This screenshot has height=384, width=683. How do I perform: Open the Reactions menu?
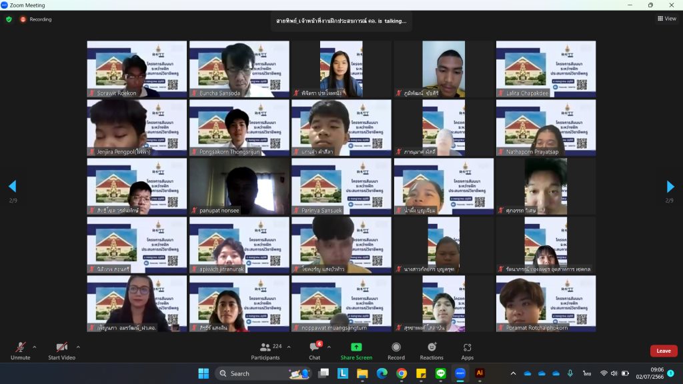tap(432, 351)
